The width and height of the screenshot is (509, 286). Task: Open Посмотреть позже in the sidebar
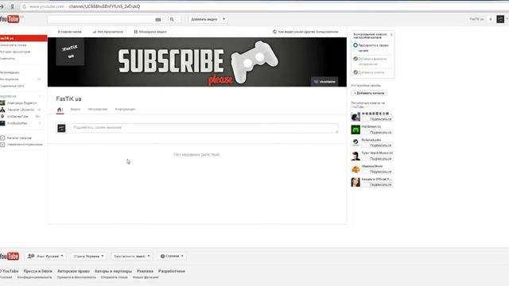coord(13,45)
